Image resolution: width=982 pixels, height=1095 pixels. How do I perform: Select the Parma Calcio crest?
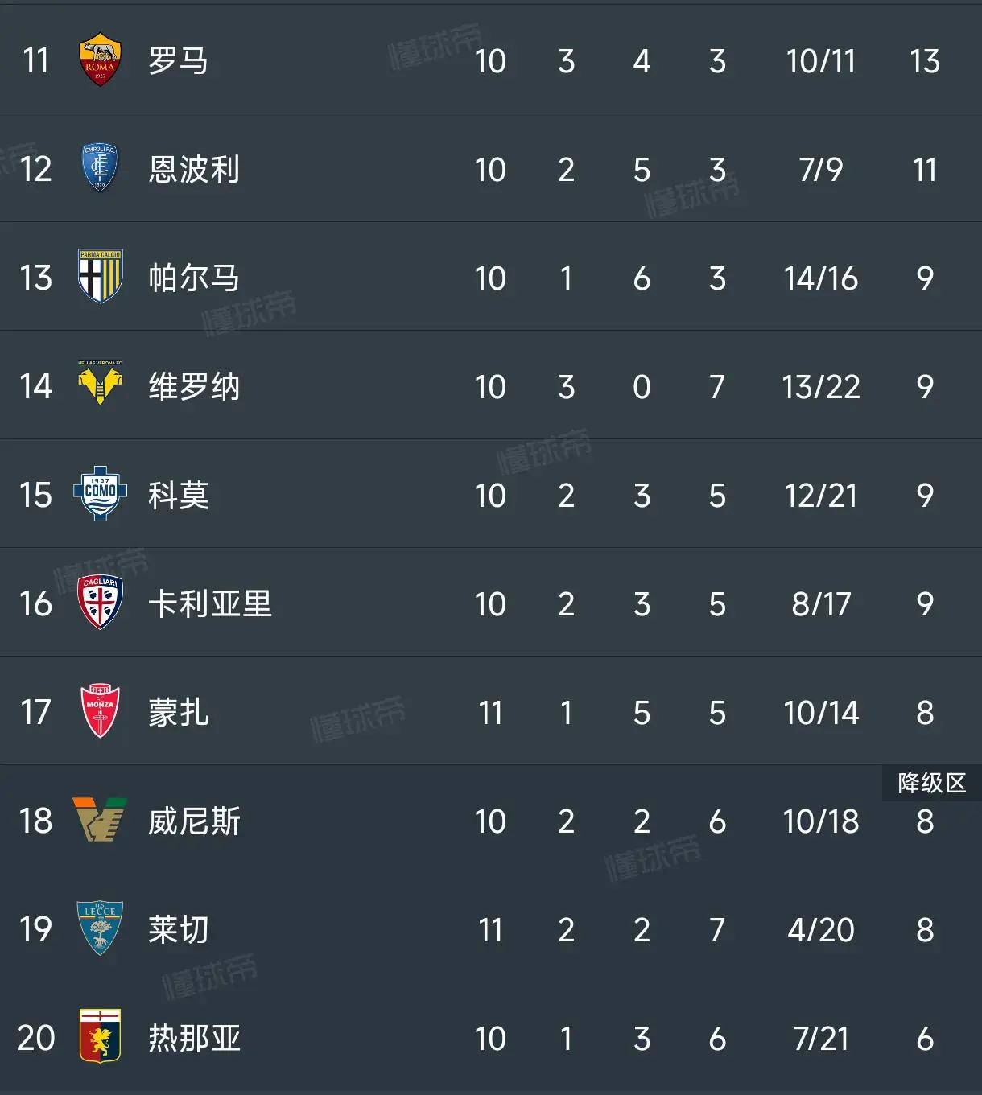click(x=100, y=277)
